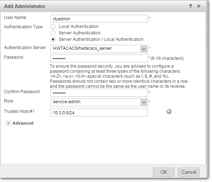Select Local Authentication radio button
212x182 pixels.
click(x=53, y=27)
